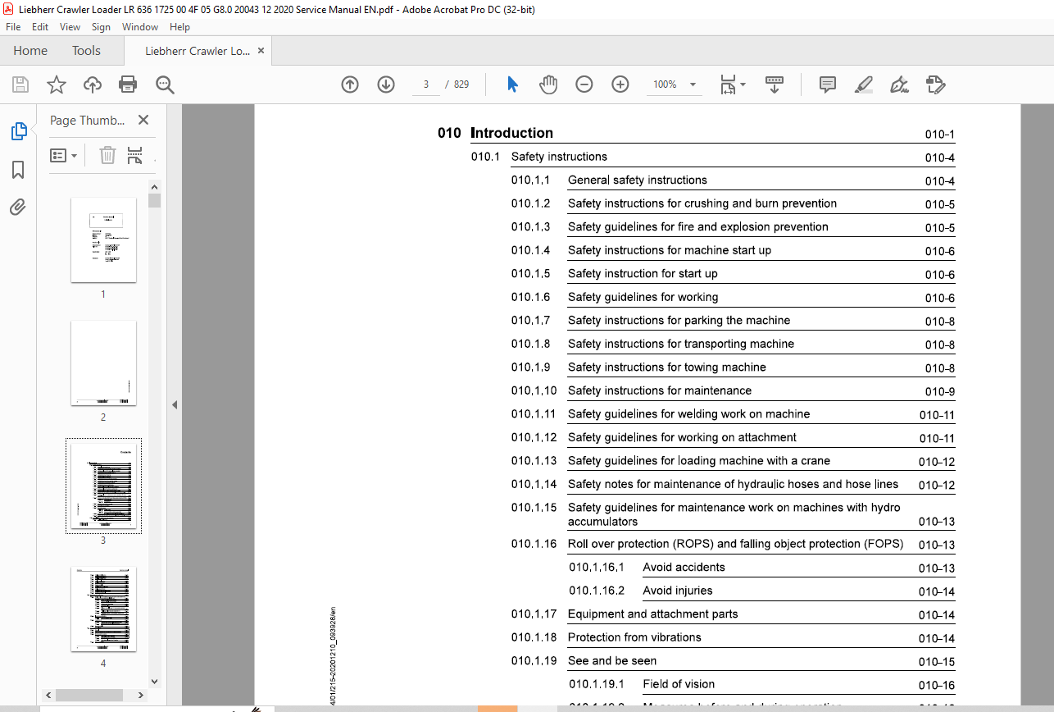The width and height of the screenshot is (1054, 712).
Task: Open the Find text magnifier tool
Action: (165, 84)
